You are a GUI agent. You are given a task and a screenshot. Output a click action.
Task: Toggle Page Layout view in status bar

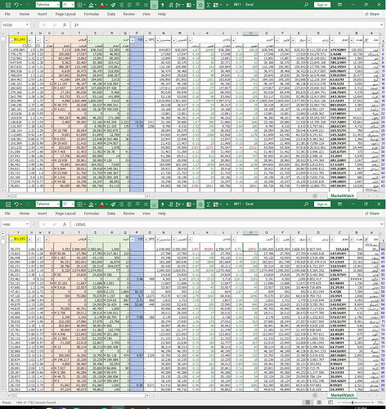[x=319, y=402]
